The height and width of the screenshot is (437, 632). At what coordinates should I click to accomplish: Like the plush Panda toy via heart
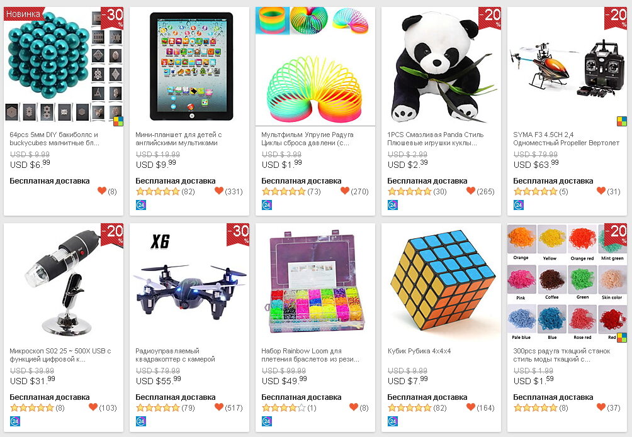(471, 191)
